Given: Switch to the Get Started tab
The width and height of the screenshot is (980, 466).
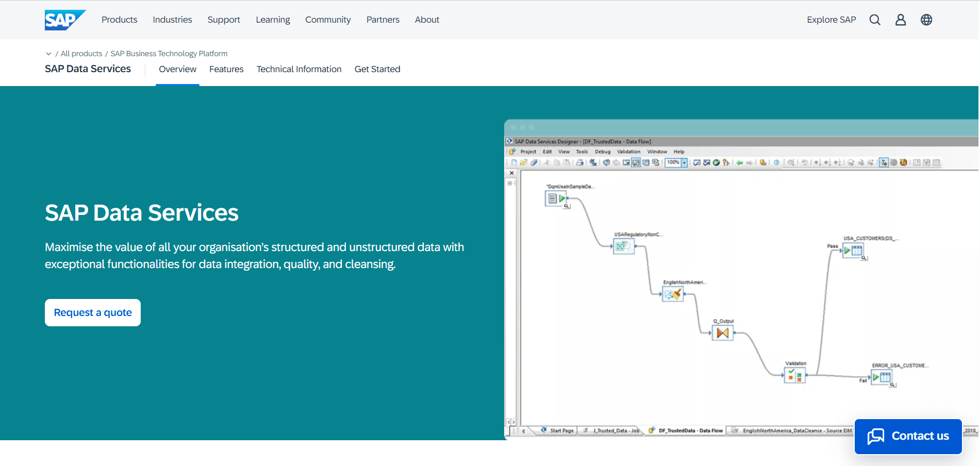Looking at the screenshot, I should point(377,69).
